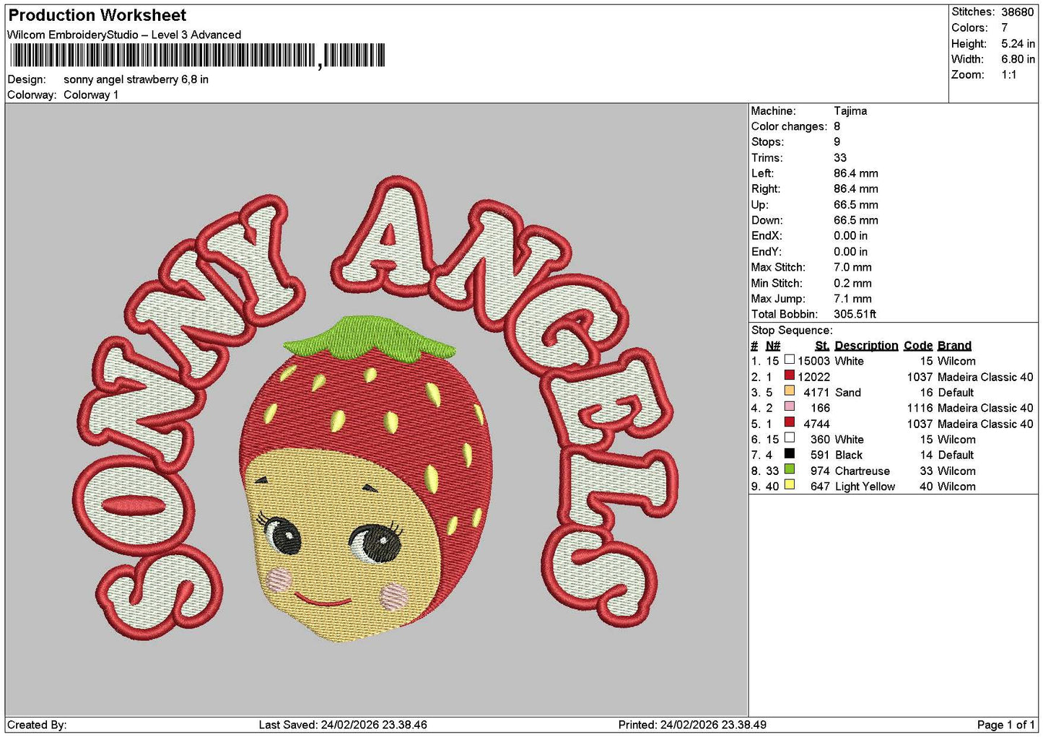Click the red swatch of stop 5 (4744)

[x=789, y=422]
